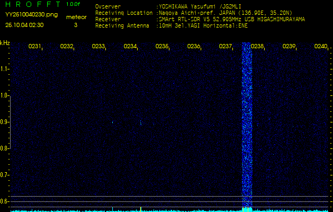Click the 0.6 kHz axis label

click(x=4, y=201)
